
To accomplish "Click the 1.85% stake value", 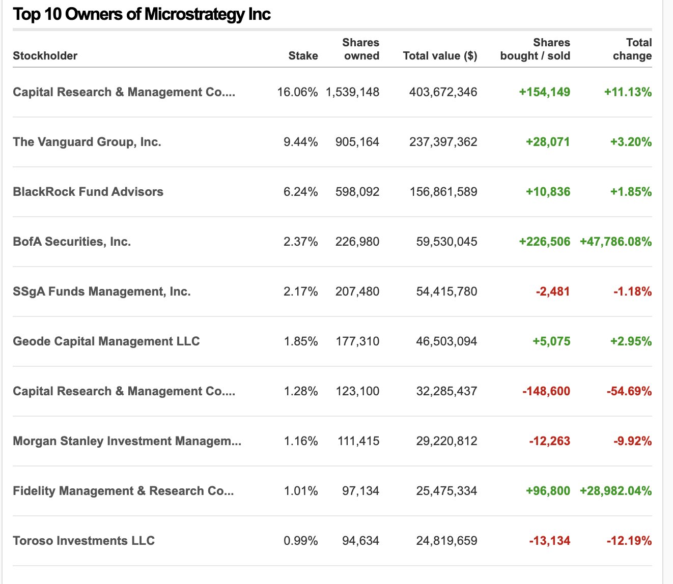I will pyautogui.click(x=301, y=341).
